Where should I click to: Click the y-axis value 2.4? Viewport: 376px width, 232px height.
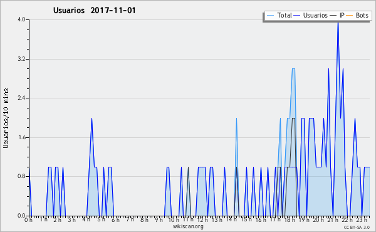click(21, 98)
